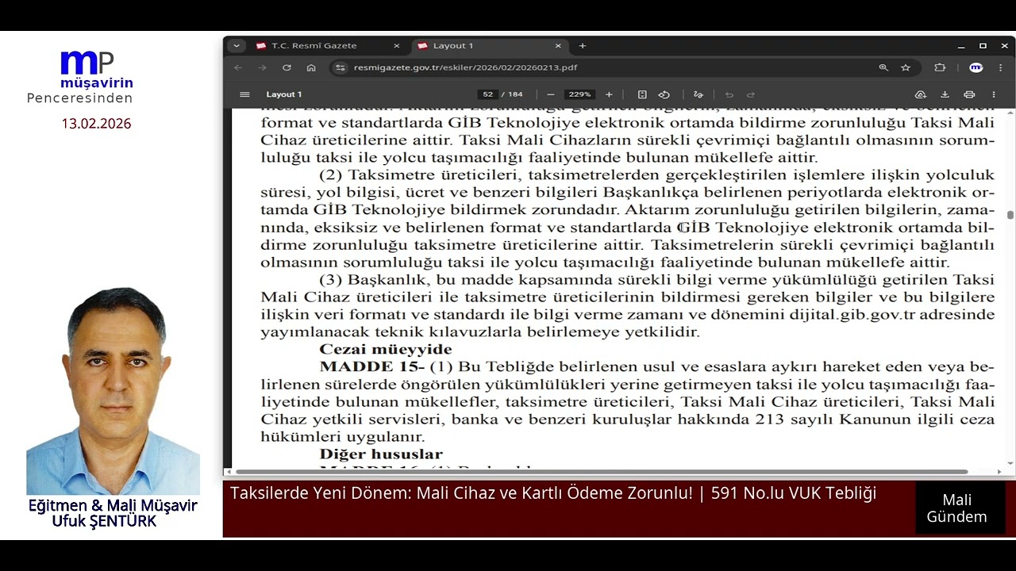Edit the PDF page number 52 field
1016x571 pixels.
pos(488,94)
